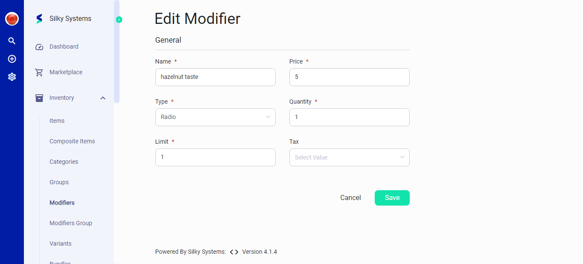The width and height of the screenshot is (583, 264).
Task: Cancel editing the modifier
Action: [350, 197]
